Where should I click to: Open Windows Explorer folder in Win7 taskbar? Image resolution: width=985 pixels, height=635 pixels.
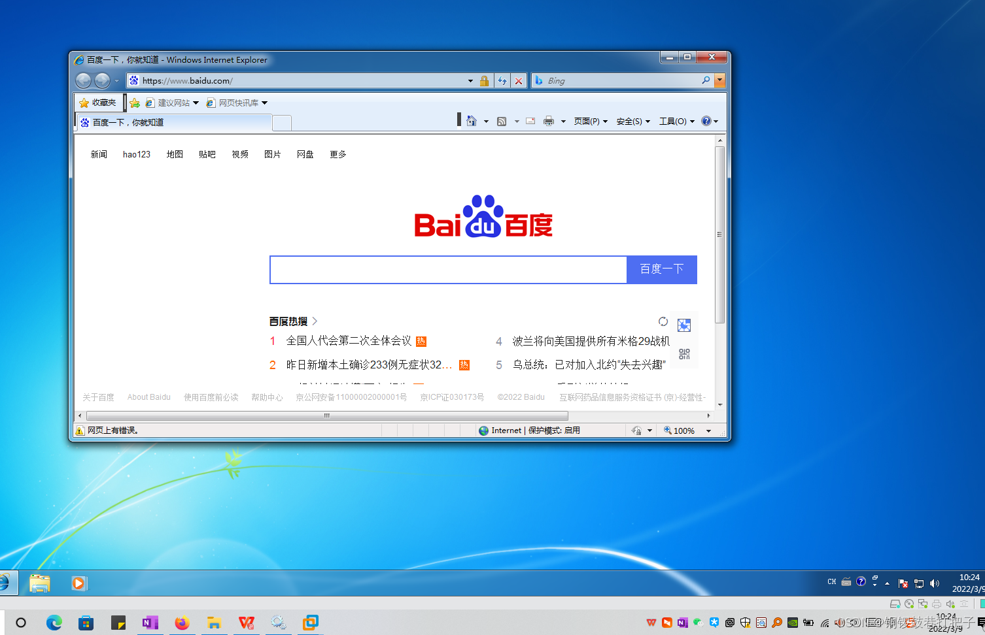click(x=40, y=583)
